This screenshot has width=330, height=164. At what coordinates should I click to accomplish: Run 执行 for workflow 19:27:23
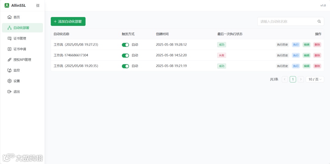[x=296, y=45]
